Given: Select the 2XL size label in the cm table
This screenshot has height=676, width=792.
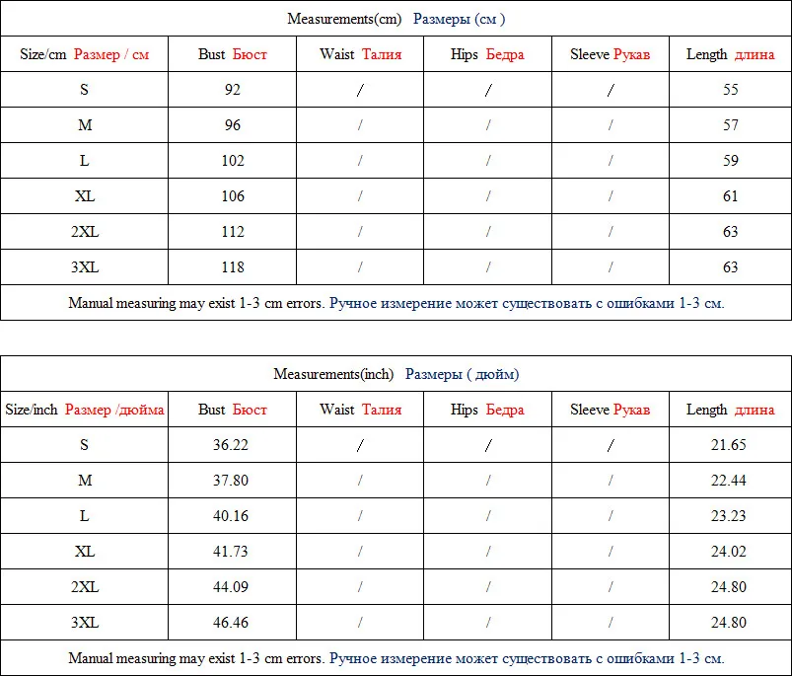Looking at the screenshot, I should pos(85,231).
